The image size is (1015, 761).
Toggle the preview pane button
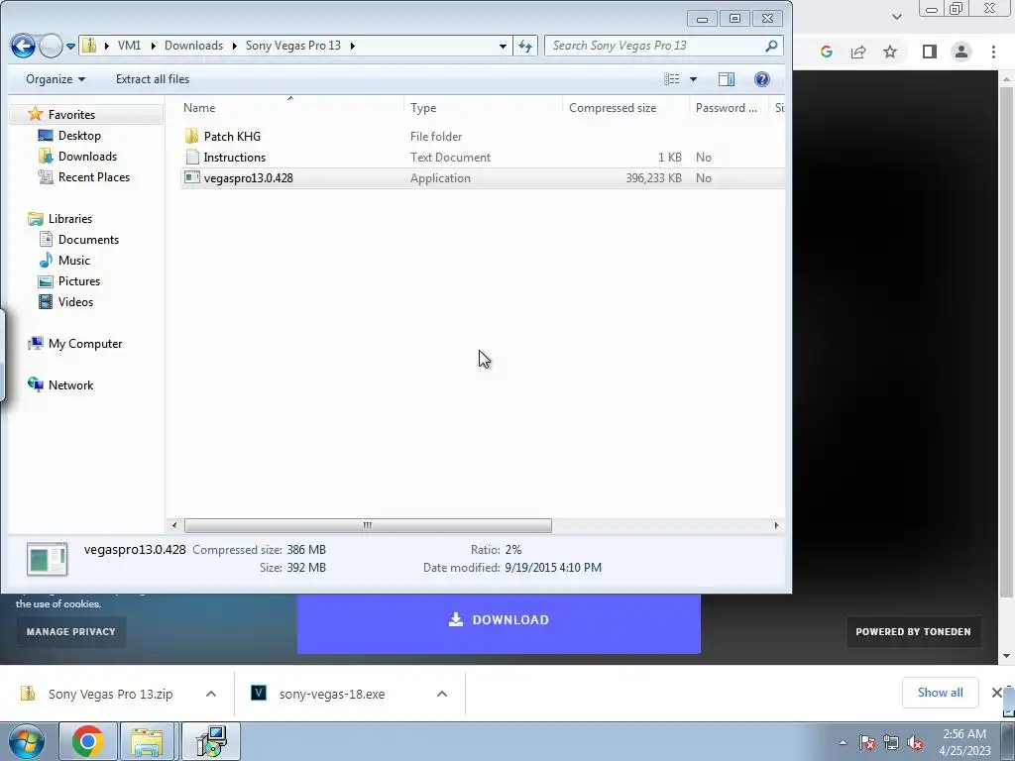pyautogui.click(x=727, y=79)
